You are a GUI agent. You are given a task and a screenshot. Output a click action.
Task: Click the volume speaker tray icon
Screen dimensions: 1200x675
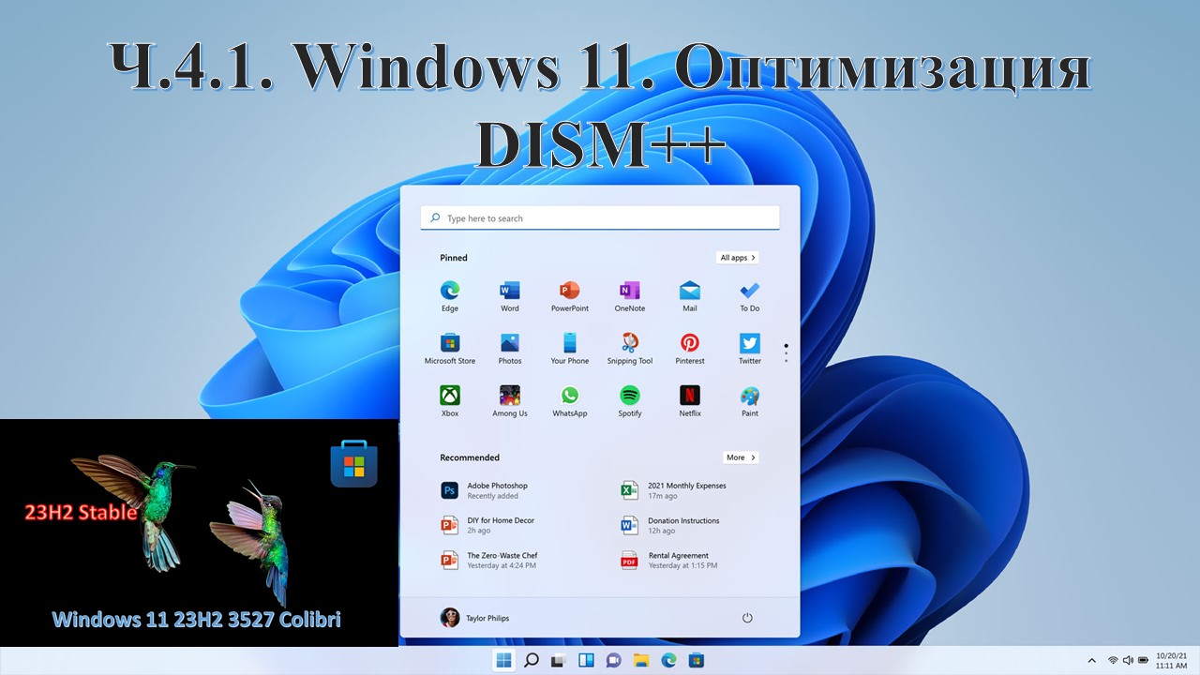coord(1128,660)
